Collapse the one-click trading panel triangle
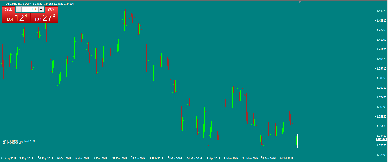This screenshot has width=388, height=162. coord(3,4)
